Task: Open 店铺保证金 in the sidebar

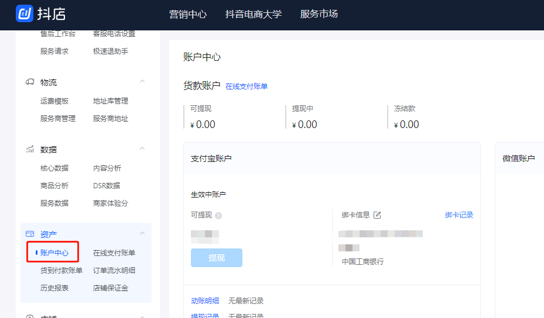Action: click(x=111, y=288)
